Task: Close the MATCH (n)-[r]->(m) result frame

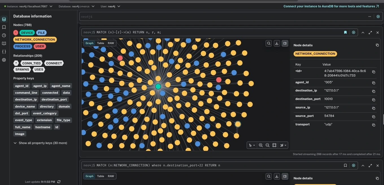Action: point(378,32)
